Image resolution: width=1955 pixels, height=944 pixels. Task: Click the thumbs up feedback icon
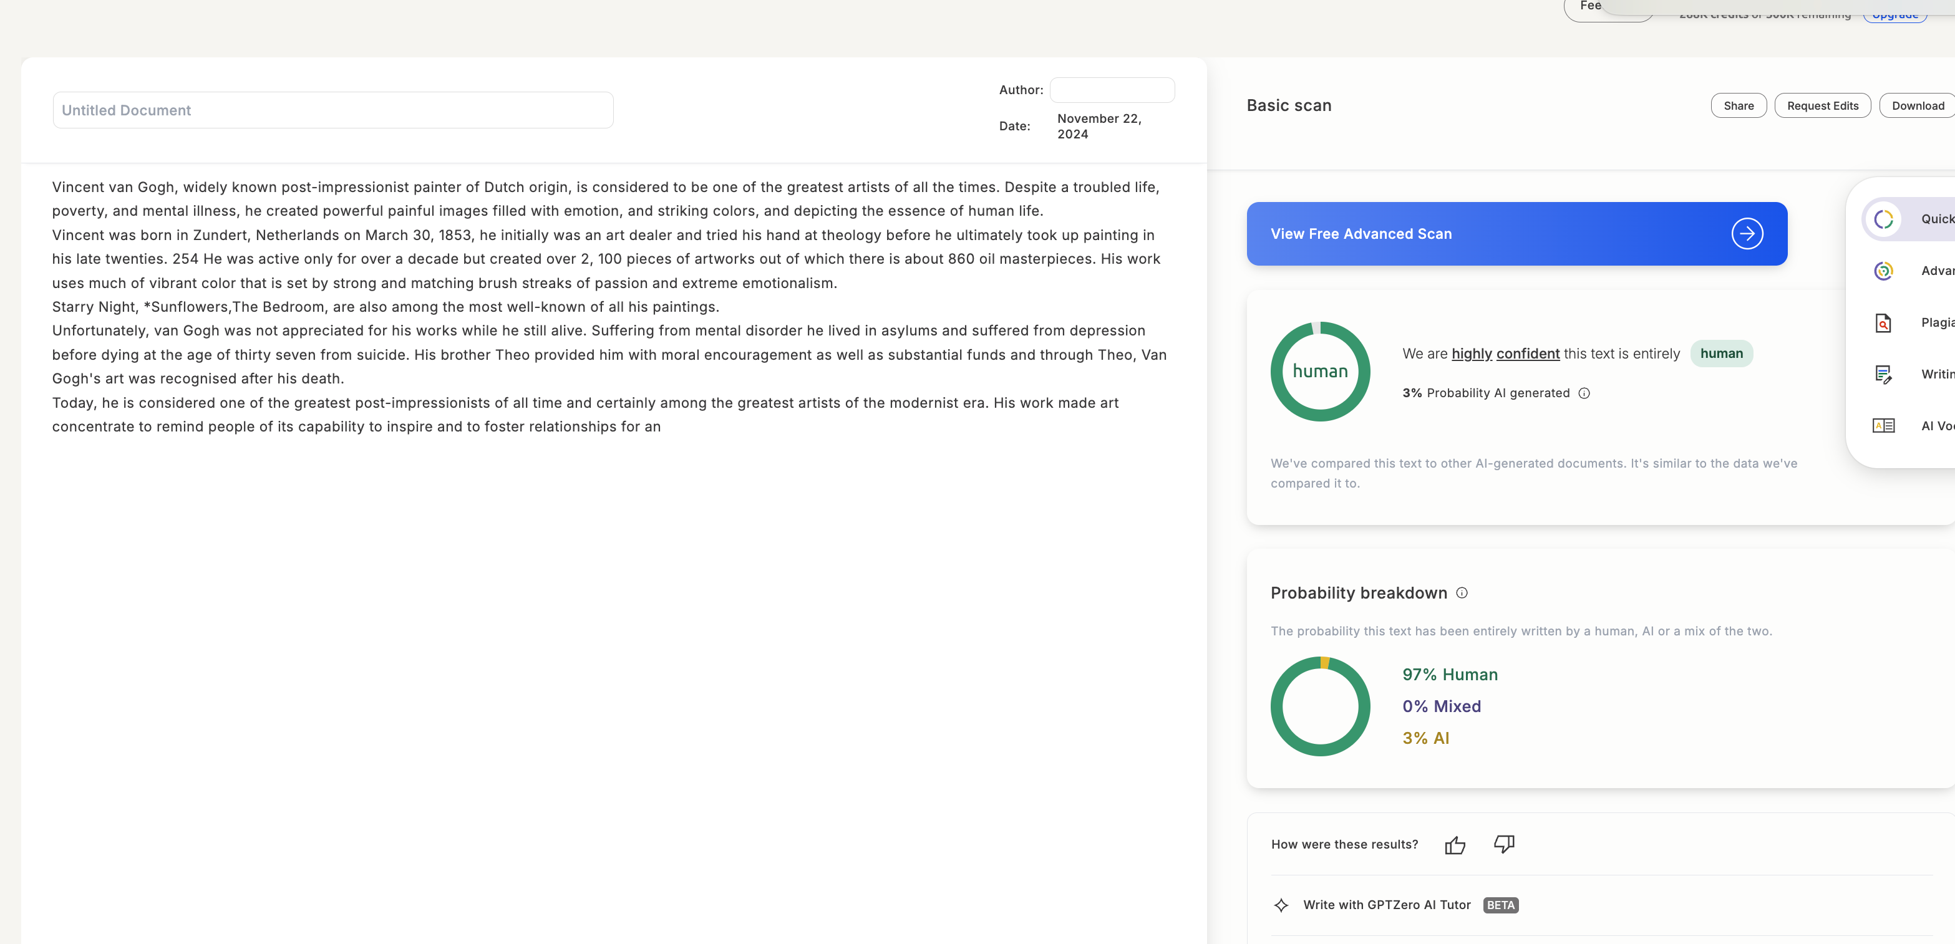[x=1454, y=845]
